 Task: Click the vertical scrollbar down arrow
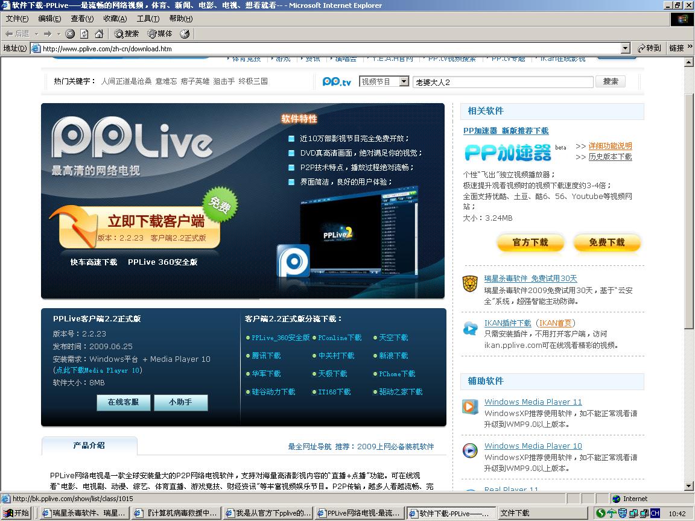(x=688, y=486)
